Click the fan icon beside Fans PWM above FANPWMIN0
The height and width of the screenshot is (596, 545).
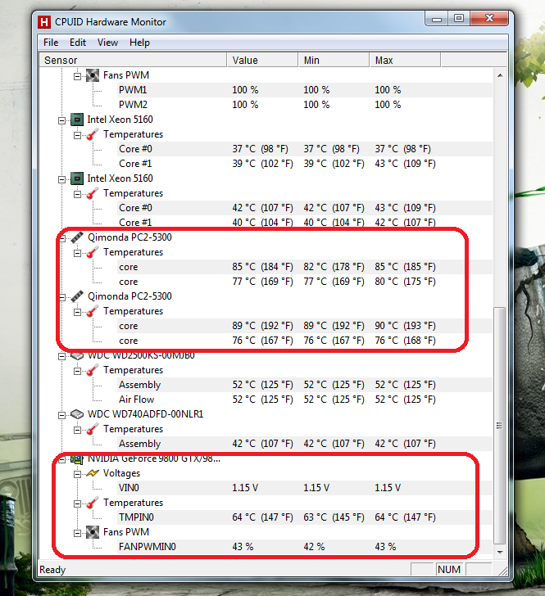(x=93, y=532)
